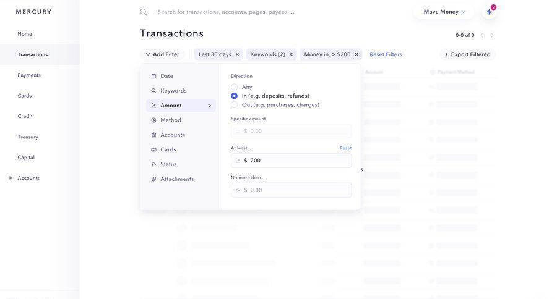This screenshot has width=557, height=299.
Task: Choose the Attachments filter category
Action: click(181, 179)
